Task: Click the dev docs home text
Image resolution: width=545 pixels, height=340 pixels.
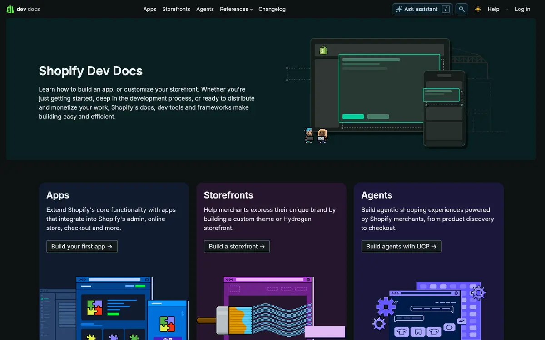Action: point(28,9)
